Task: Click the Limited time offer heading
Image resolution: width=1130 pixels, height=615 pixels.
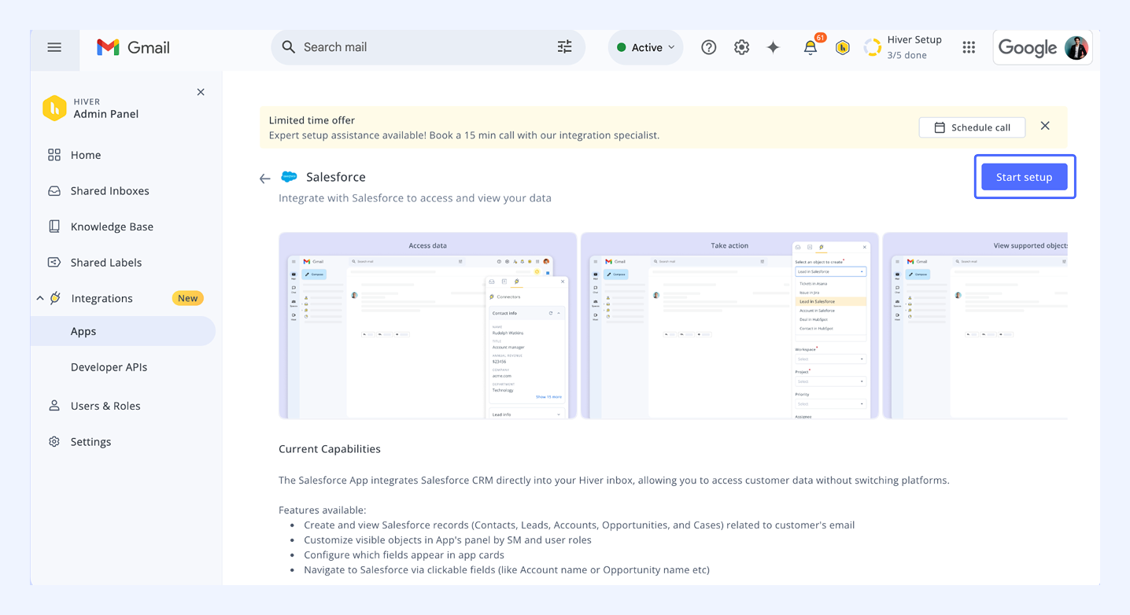Action: (x=312, y=120)
